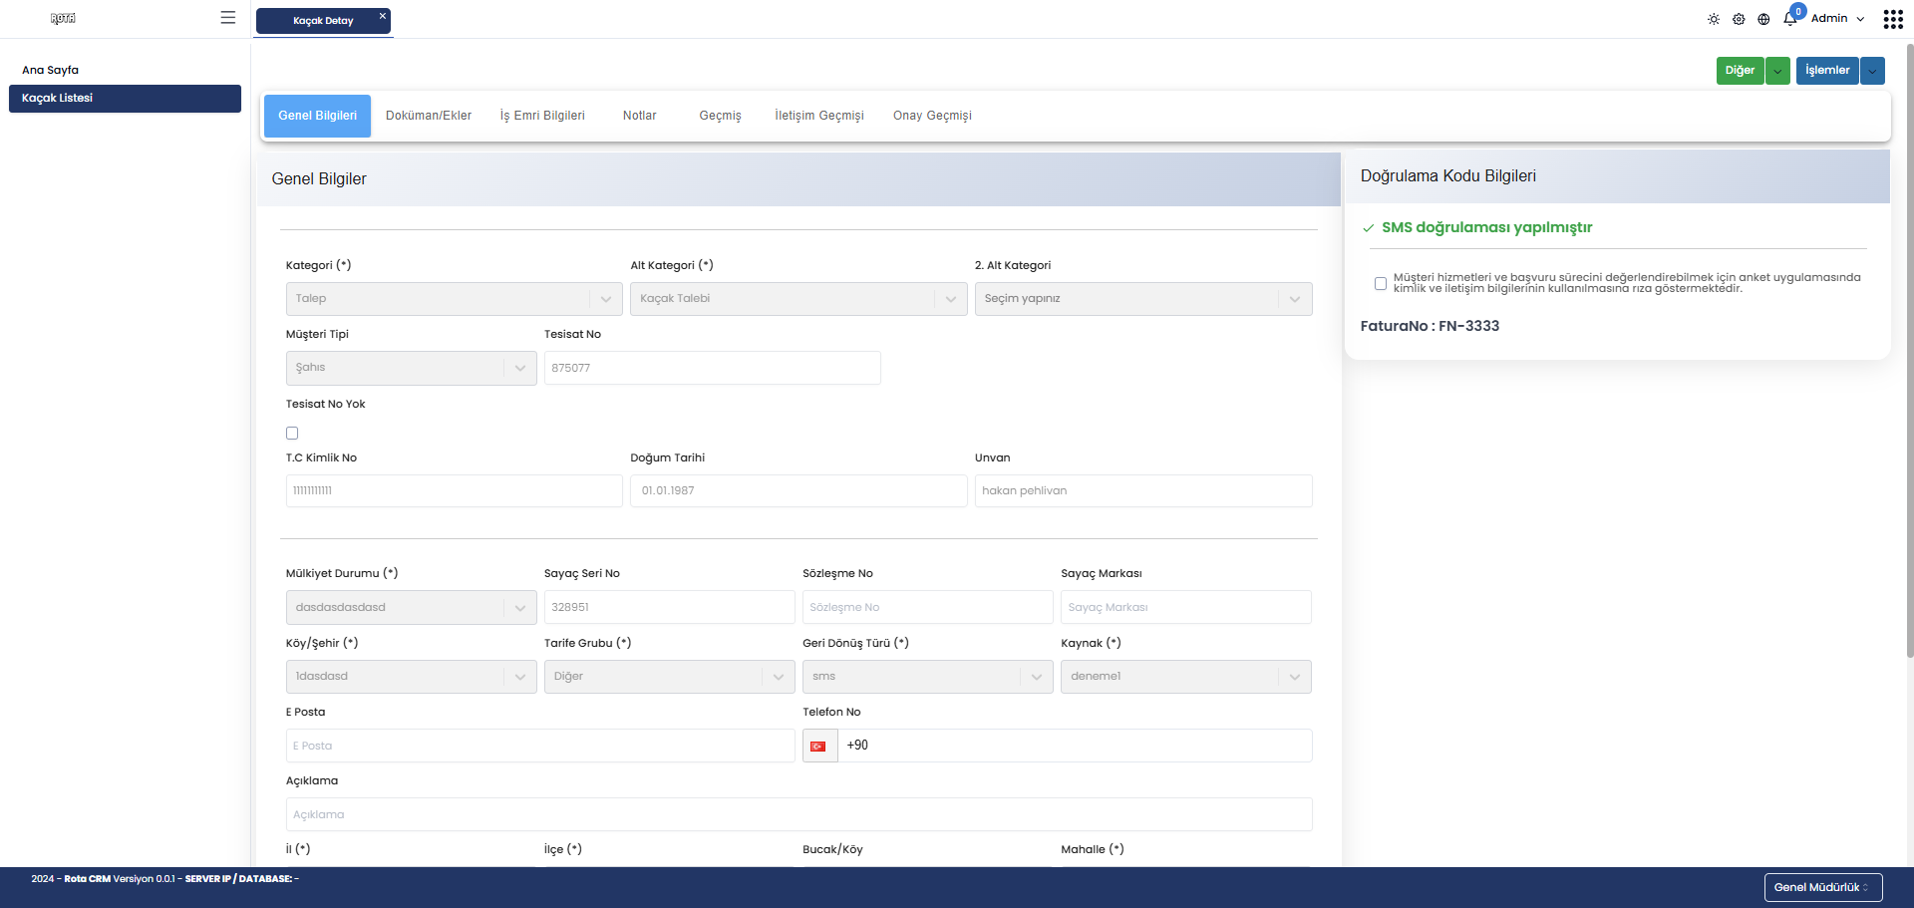Click the Telefon No input field
Screen dimensions: 1914x908
[x=1075, y=746]
